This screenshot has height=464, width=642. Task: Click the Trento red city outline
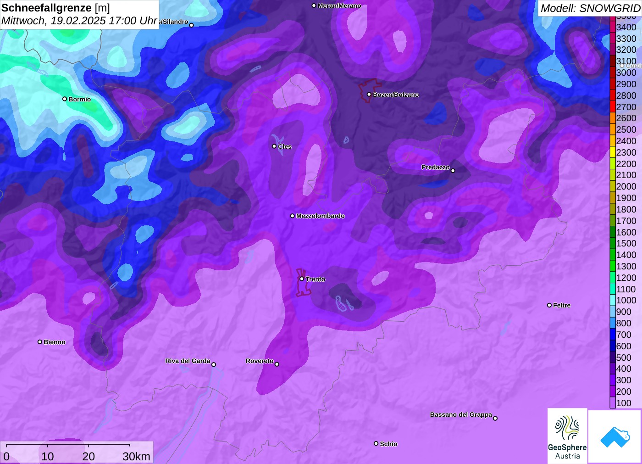coord(303,283)
